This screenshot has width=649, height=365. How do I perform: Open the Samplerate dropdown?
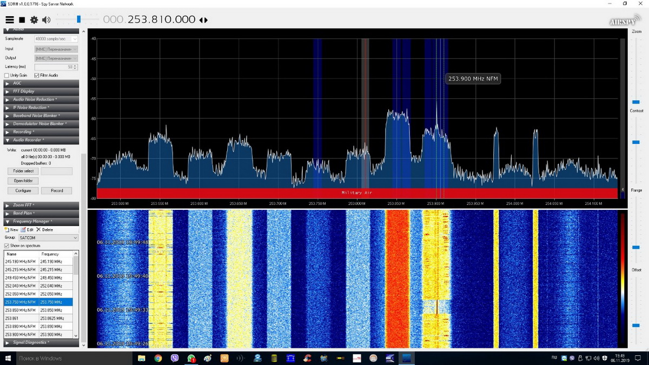[56, 39]
